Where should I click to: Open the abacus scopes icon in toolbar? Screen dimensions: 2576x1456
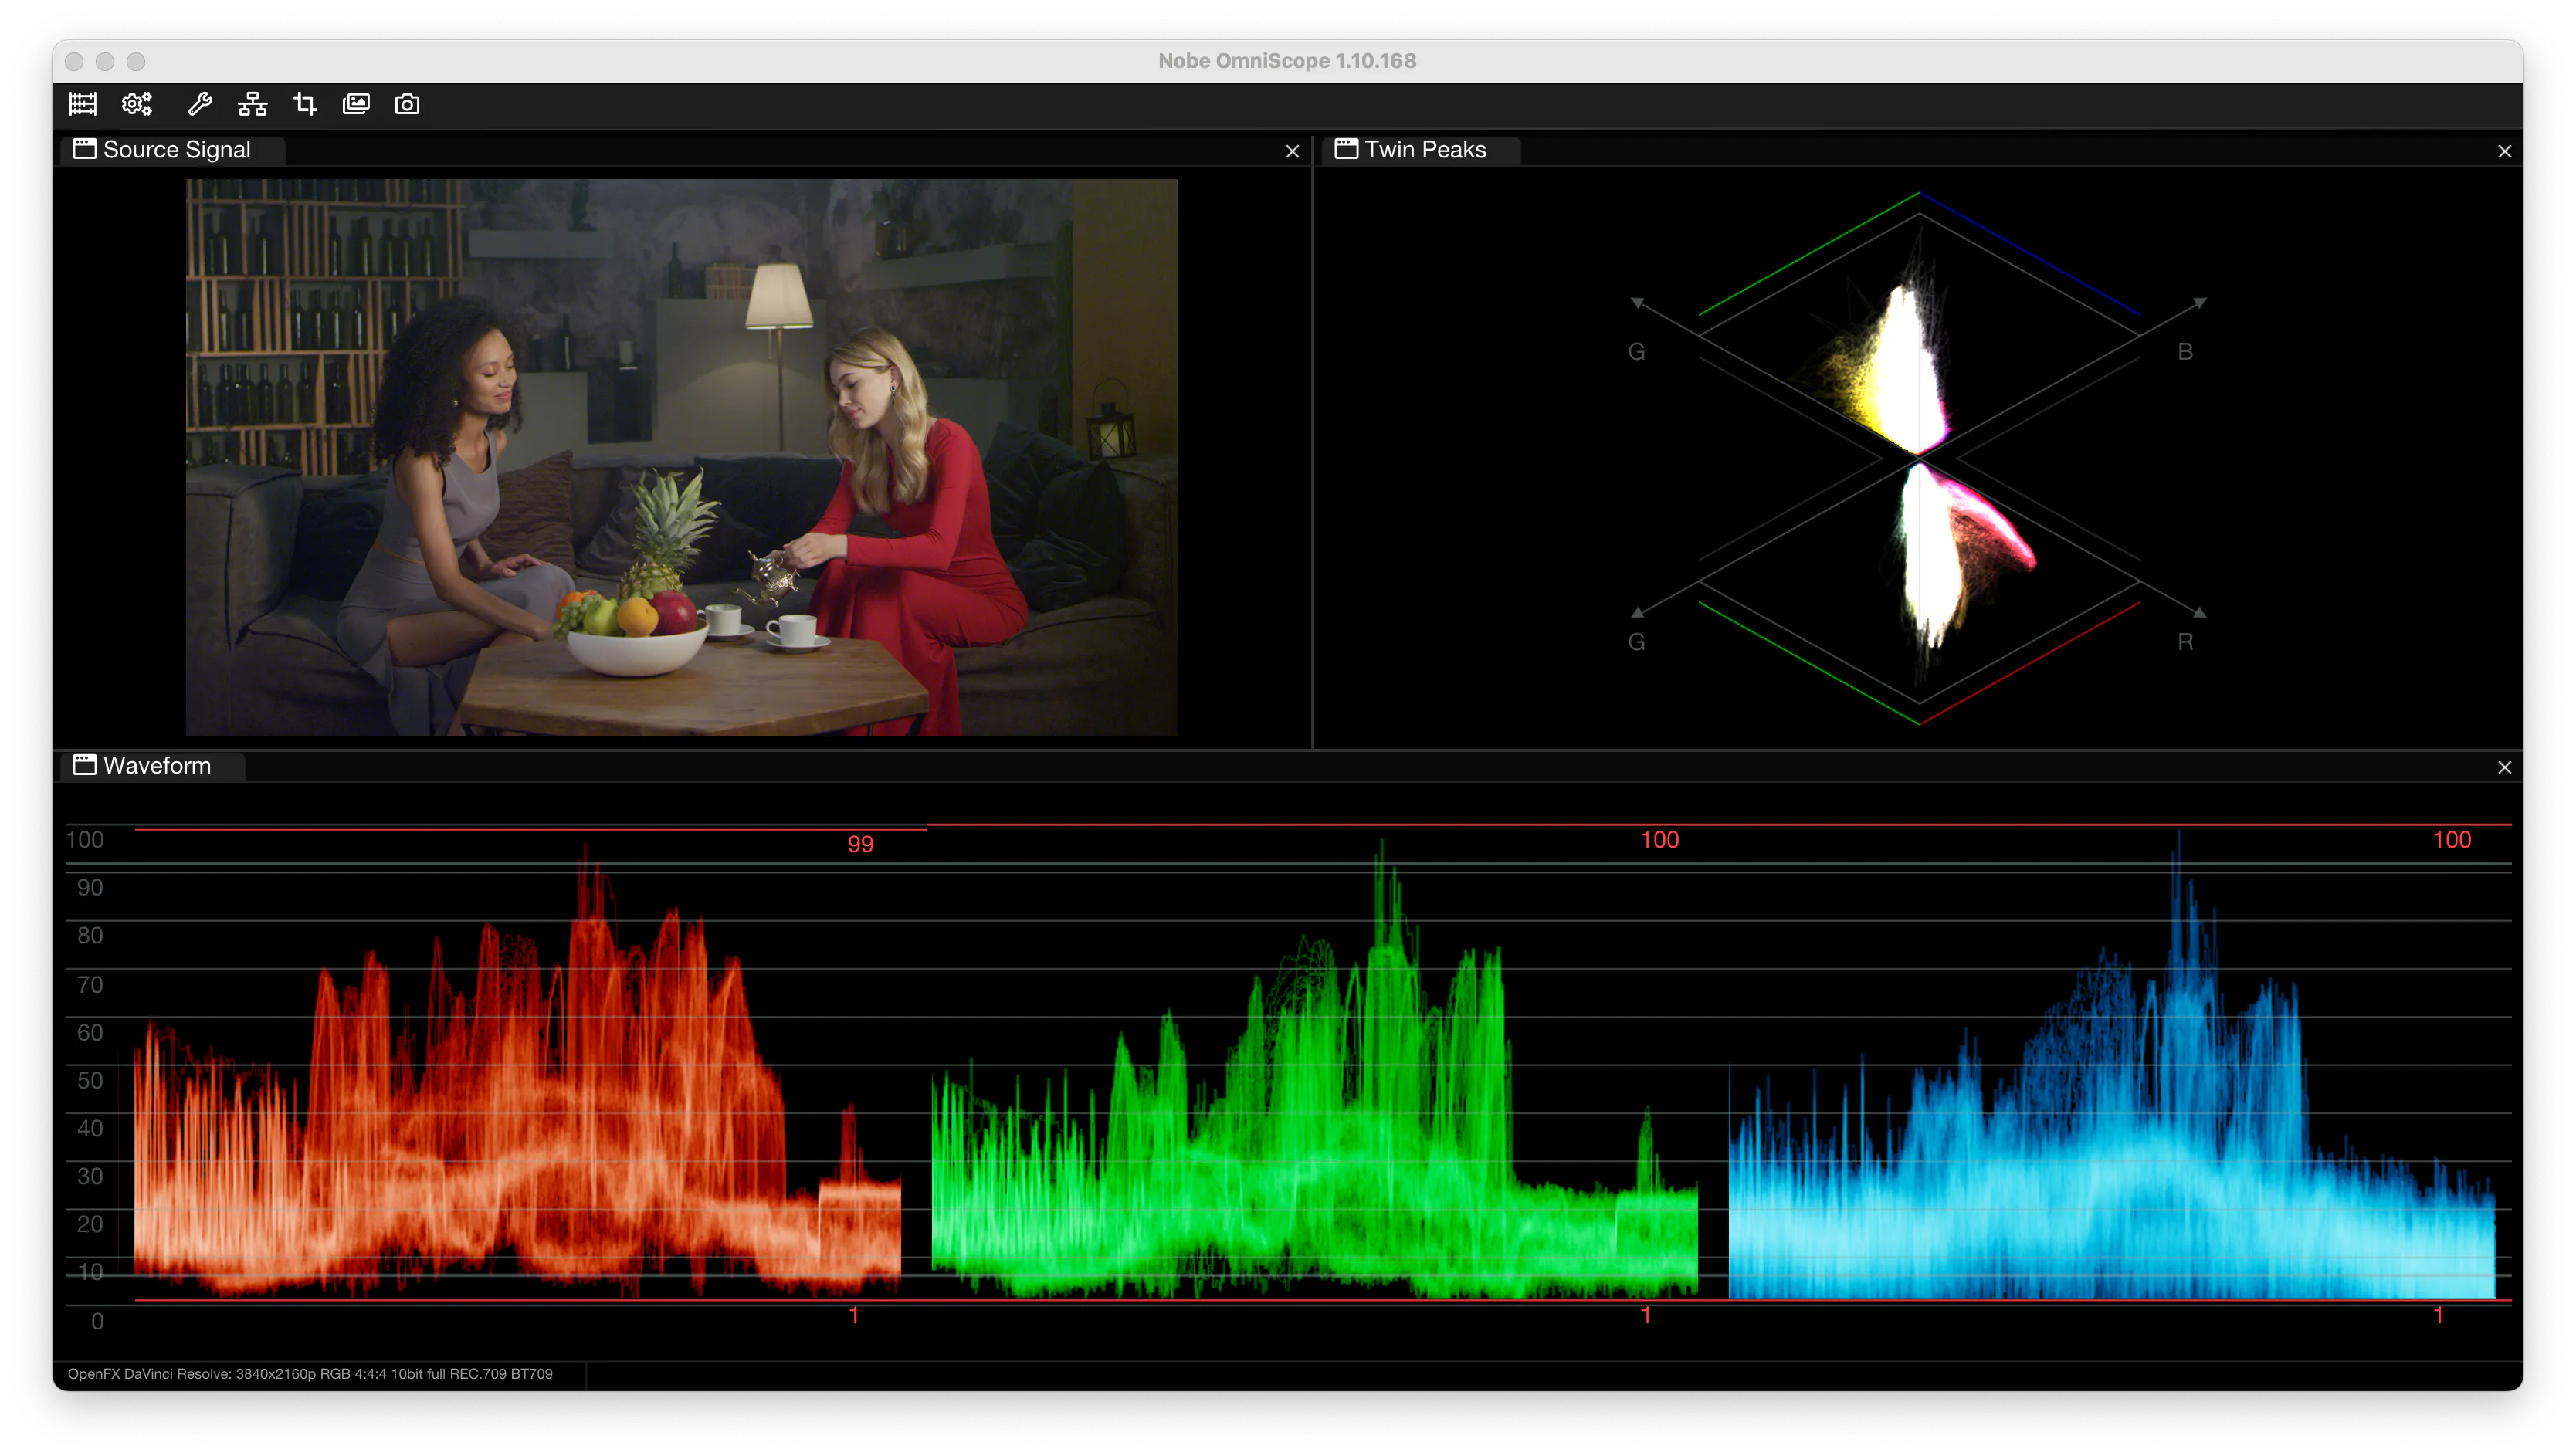(x=83, y=104)
